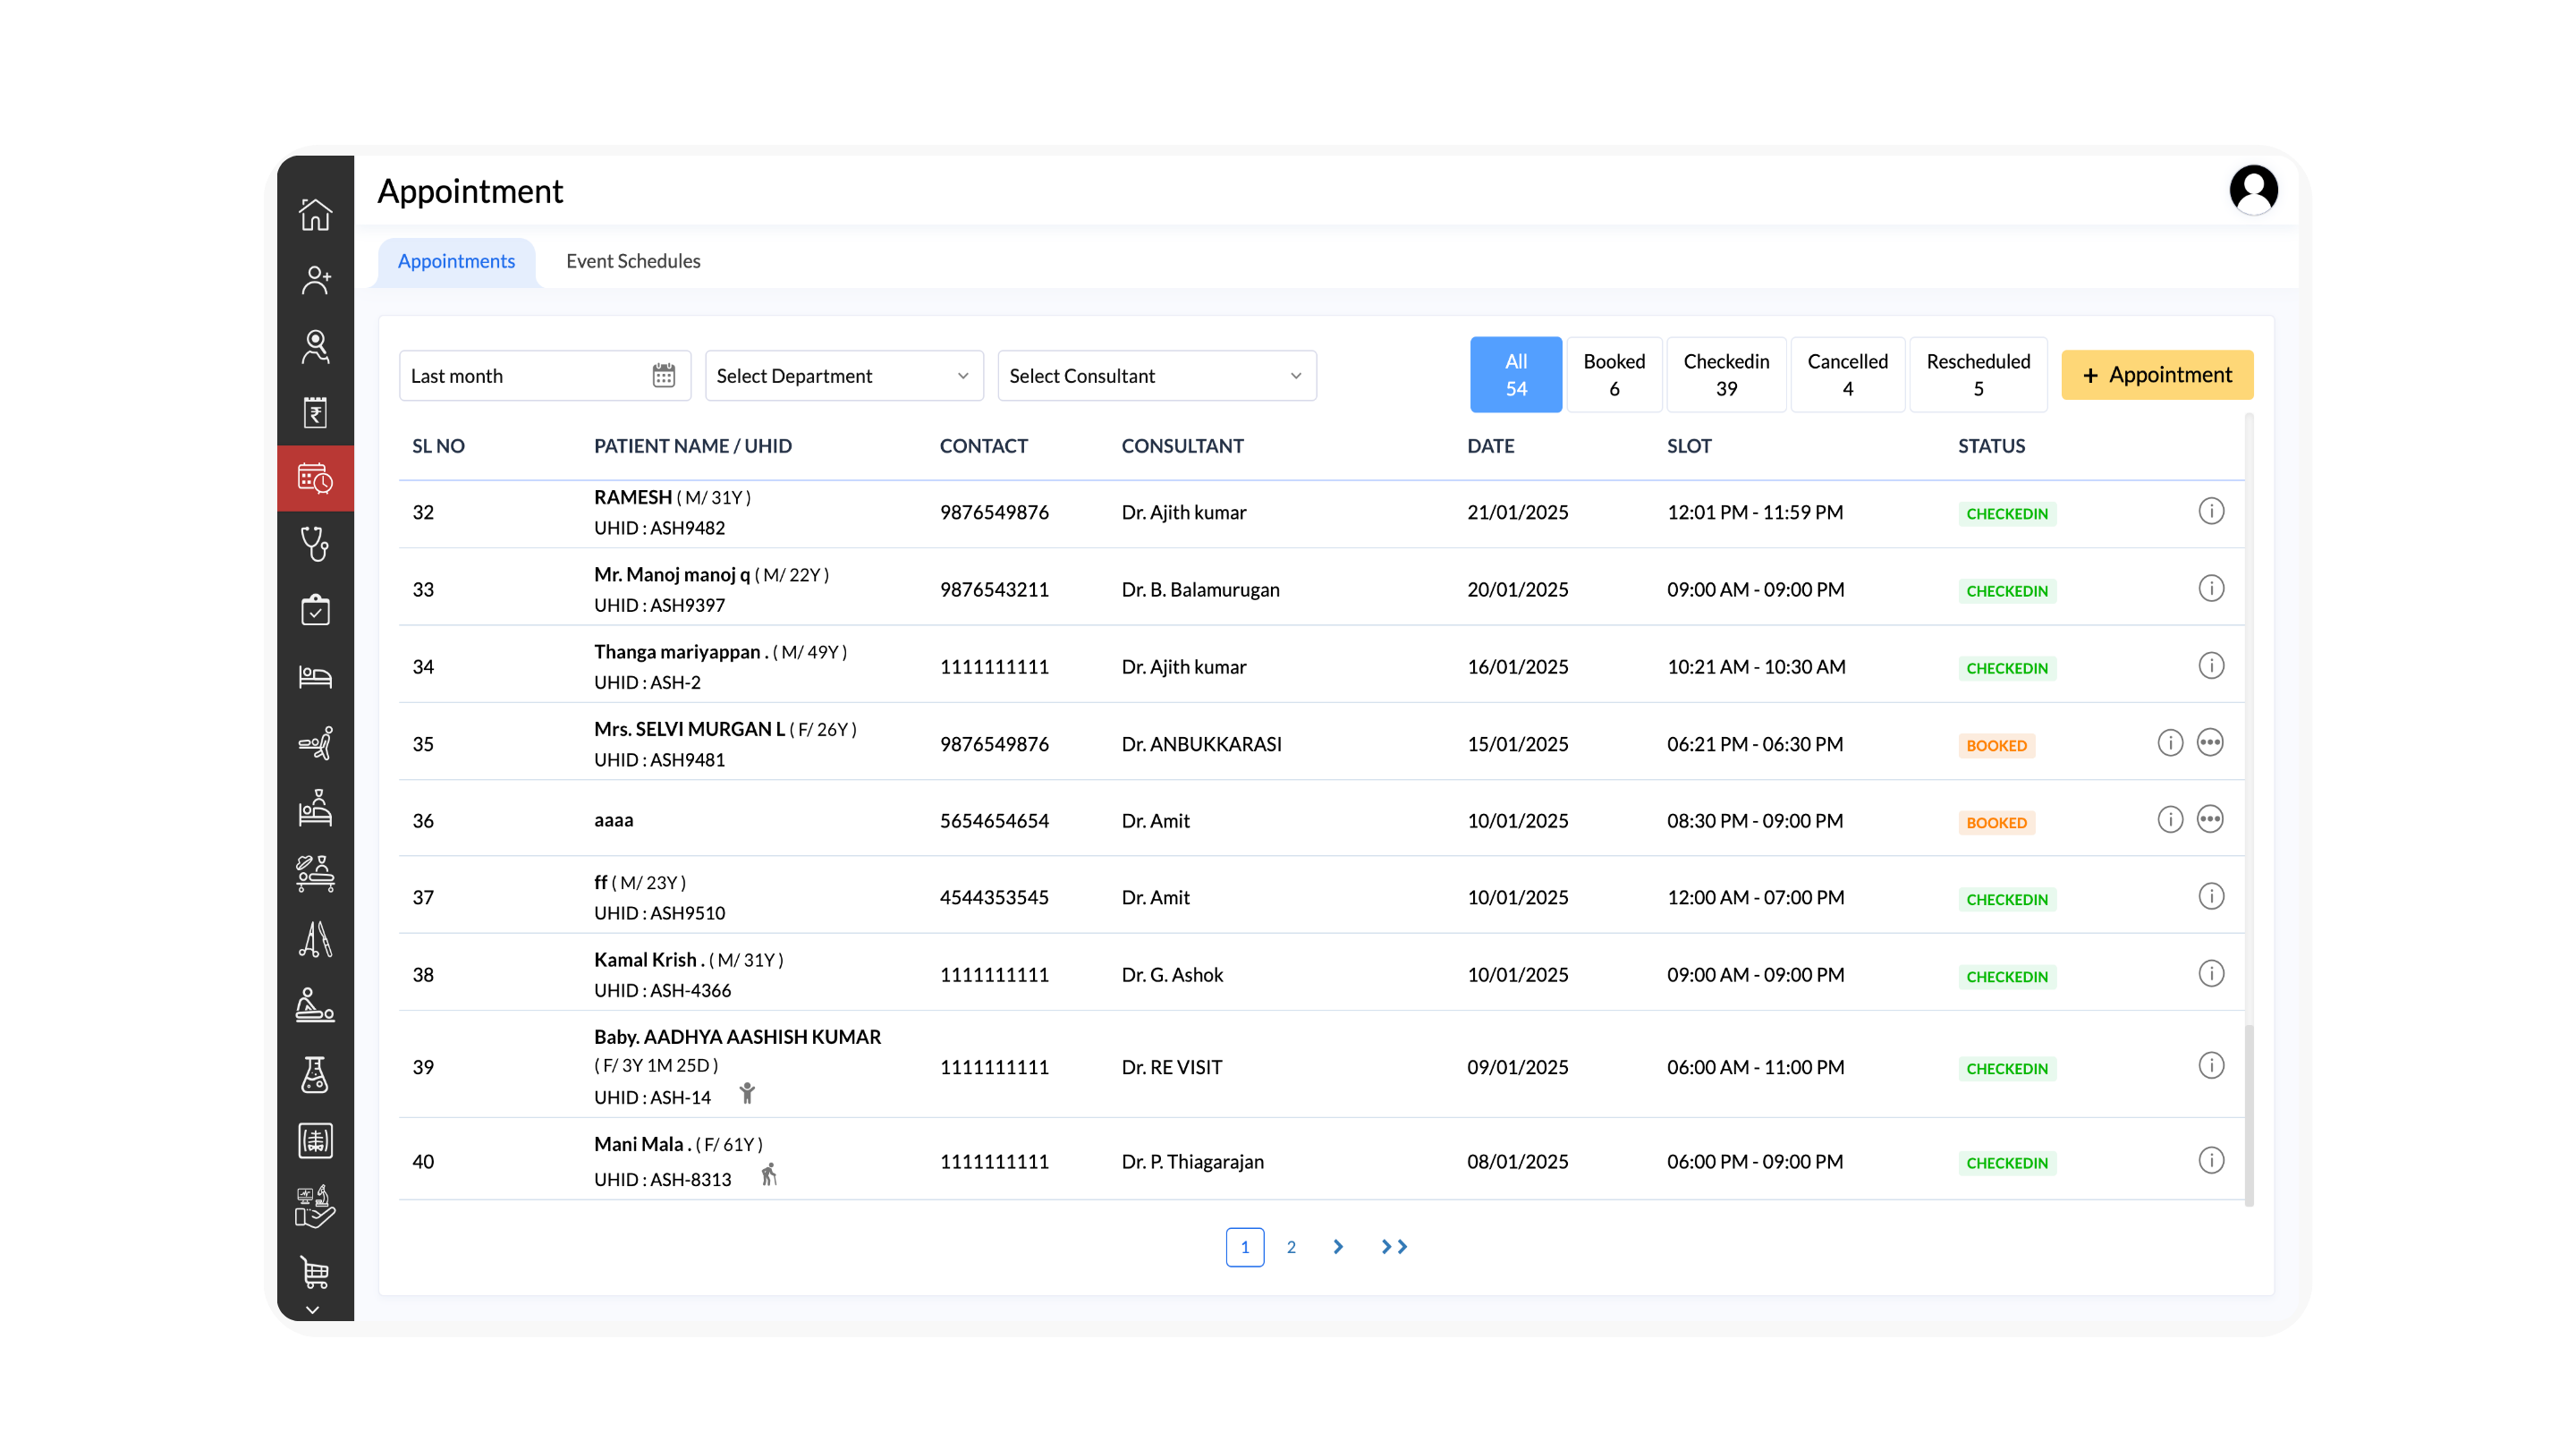Filter appointments by Cancelled status
Screen dimensions: 2576x1449
point(1847,374)
